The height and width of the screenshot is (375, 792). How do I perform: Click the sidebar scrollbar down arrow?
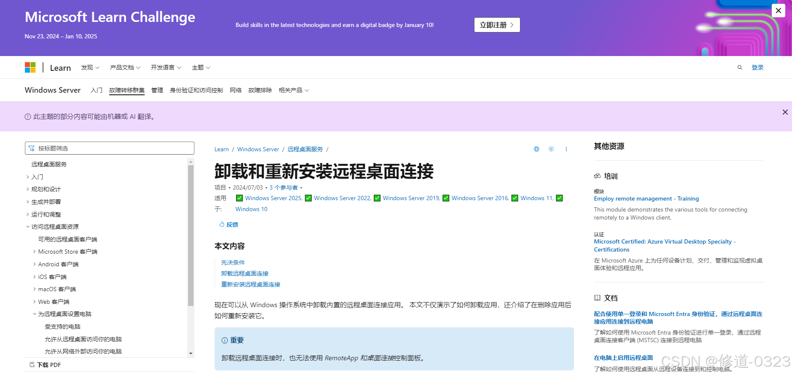click(191, 354)
